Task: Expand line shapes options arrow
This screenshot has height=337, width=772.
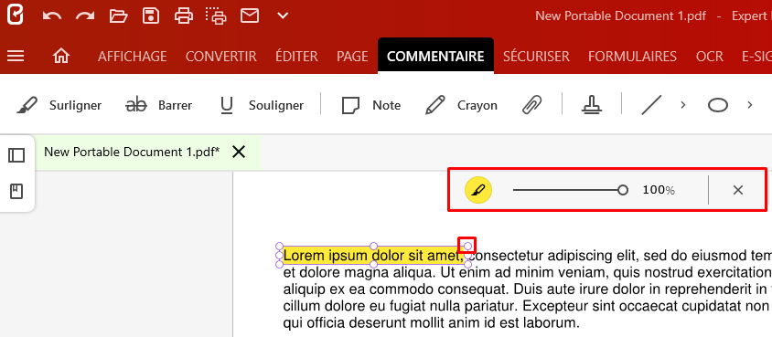Action: coord(683,105)
